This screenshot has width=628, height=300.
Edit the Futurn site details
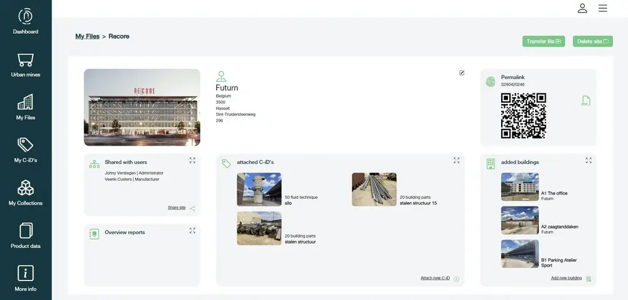(x=462, y=73)
